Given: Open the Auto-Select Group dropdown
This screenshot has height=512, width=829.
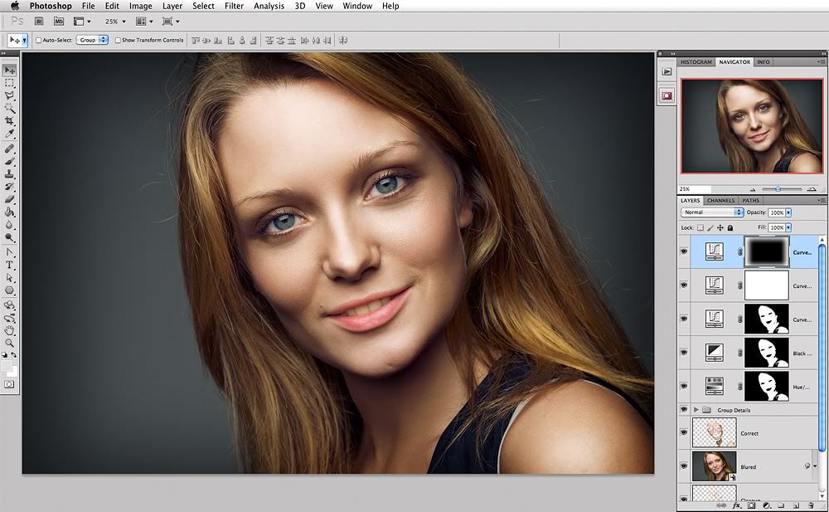Looking at the screenshot, I should (x=93, y=40).
